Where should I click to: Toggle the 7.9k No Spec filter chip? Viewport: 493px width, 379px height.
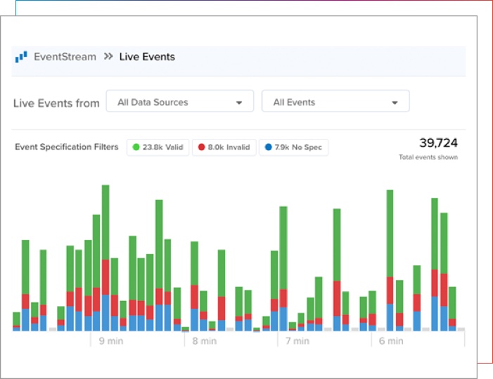(x=293, y=147)
